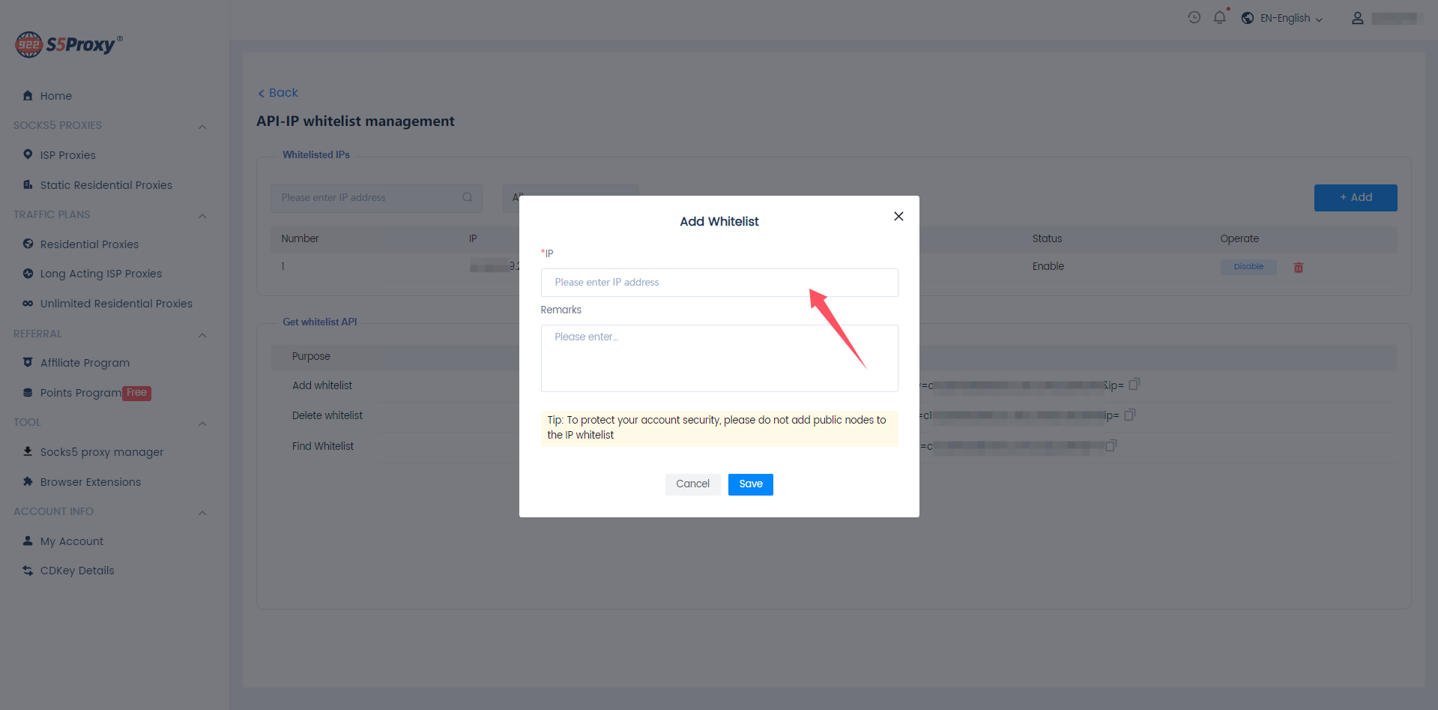
Task: Save the new whitelist entry
Action: pos(750,484)
